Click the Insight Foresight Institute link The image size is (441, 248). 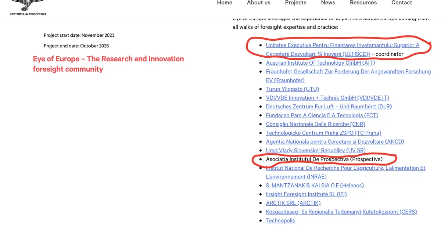pos(306,194)
